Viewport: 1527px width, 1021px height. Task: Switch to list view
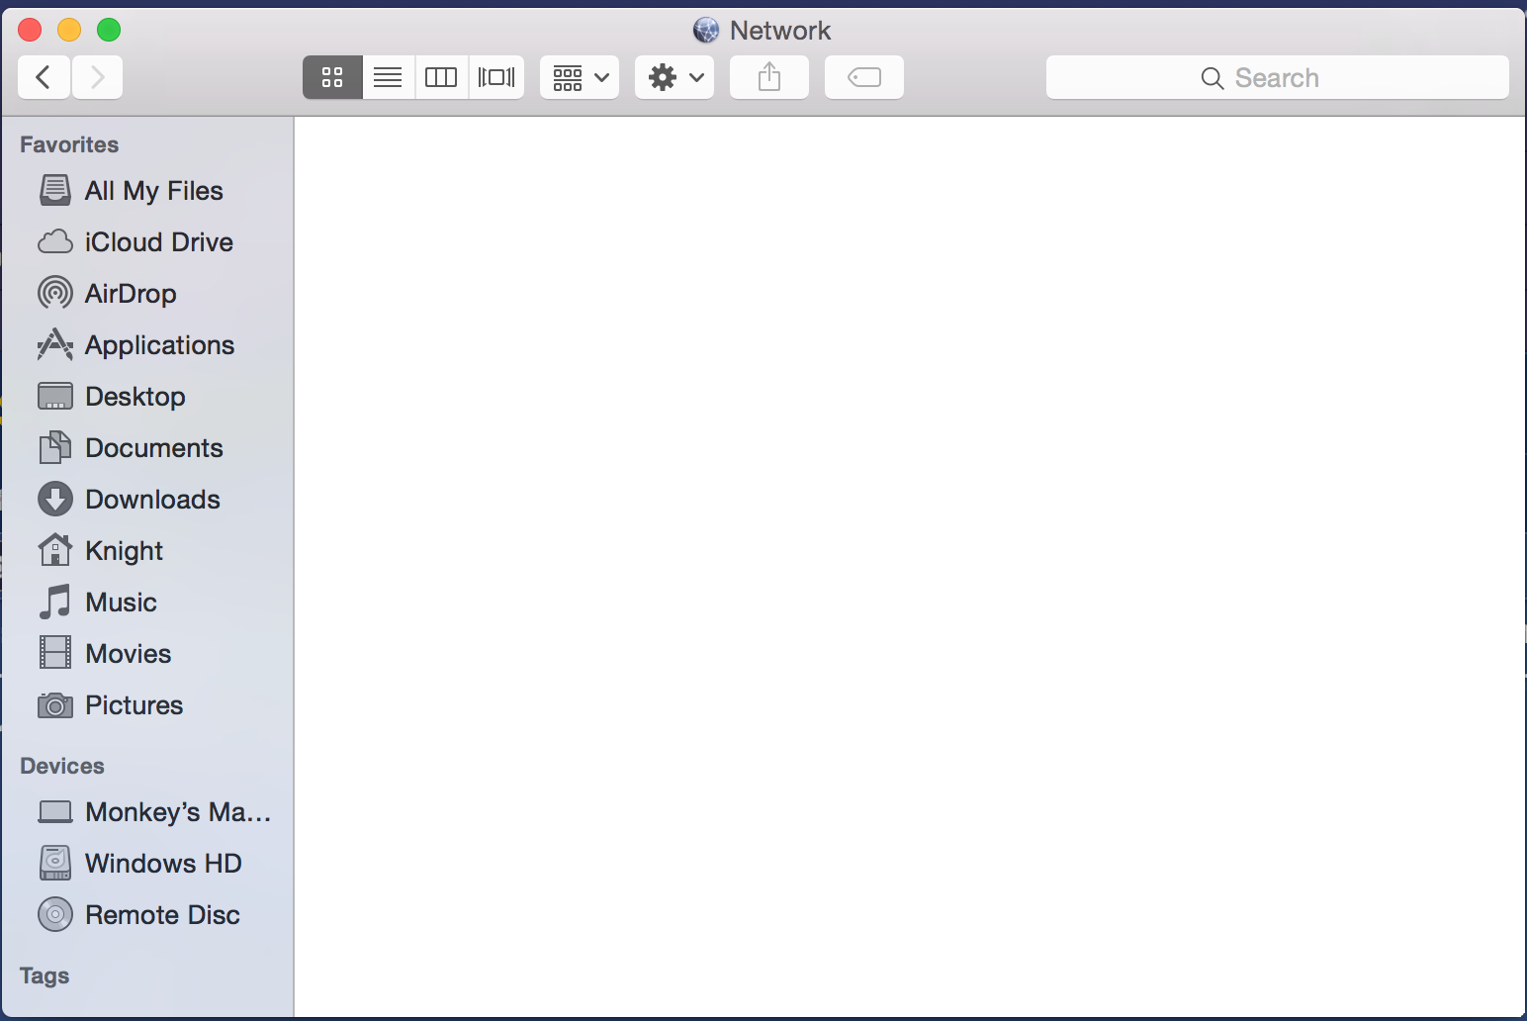(388, 77)
